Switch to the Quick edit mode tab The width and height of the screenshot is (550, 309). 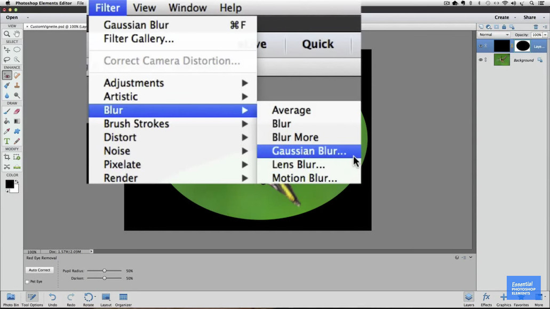pos(318,44)
